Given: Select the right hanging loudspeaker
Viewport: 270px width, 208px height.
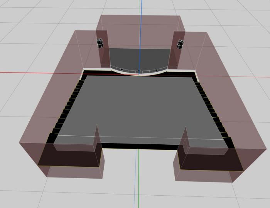Looking at the screenshot, I should pyautogui.click(x=180, y=44).
